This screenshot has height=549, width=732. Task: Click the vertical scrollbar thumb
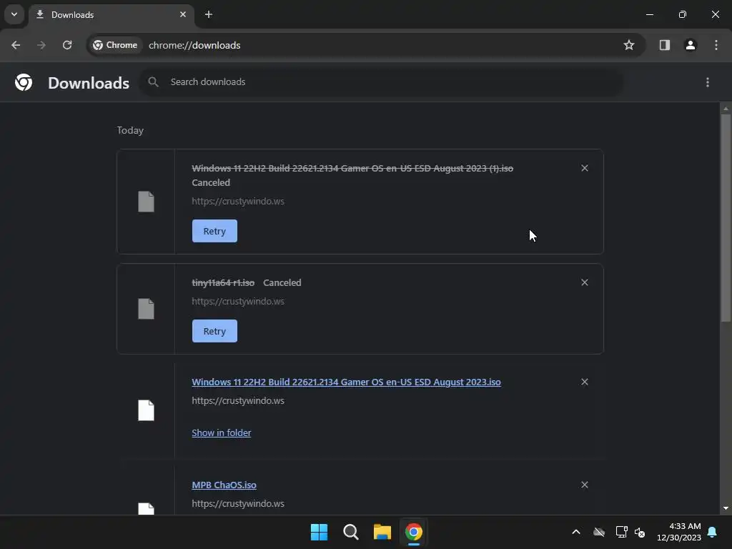click(x=726, y=217)
